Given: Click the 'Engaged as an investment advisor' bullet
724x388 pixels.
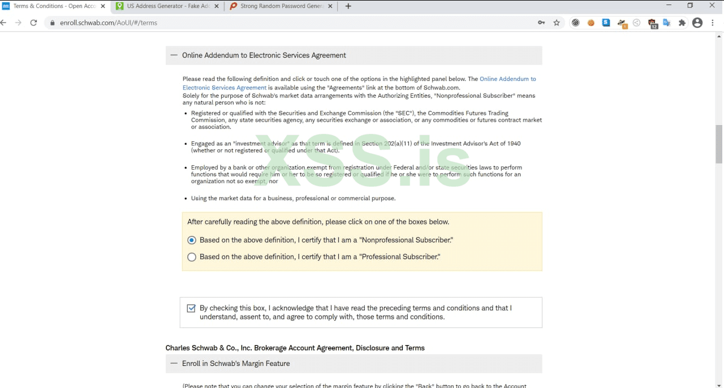Looking at the screenshot, I should pyautogui.click(x=356, y=147).
